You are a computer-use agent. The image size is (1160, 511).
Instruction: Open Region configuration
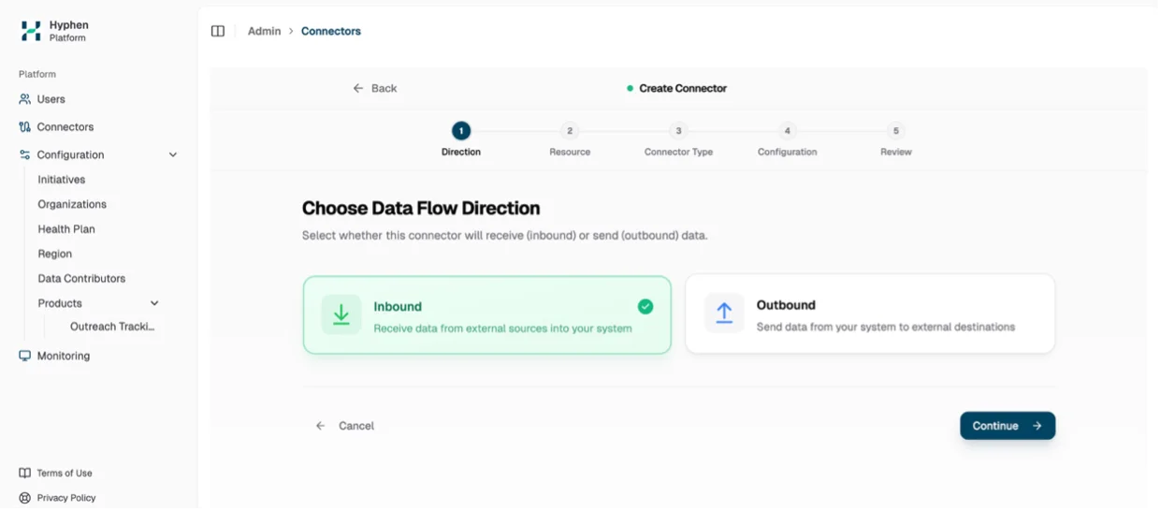[x=55, y=254]
